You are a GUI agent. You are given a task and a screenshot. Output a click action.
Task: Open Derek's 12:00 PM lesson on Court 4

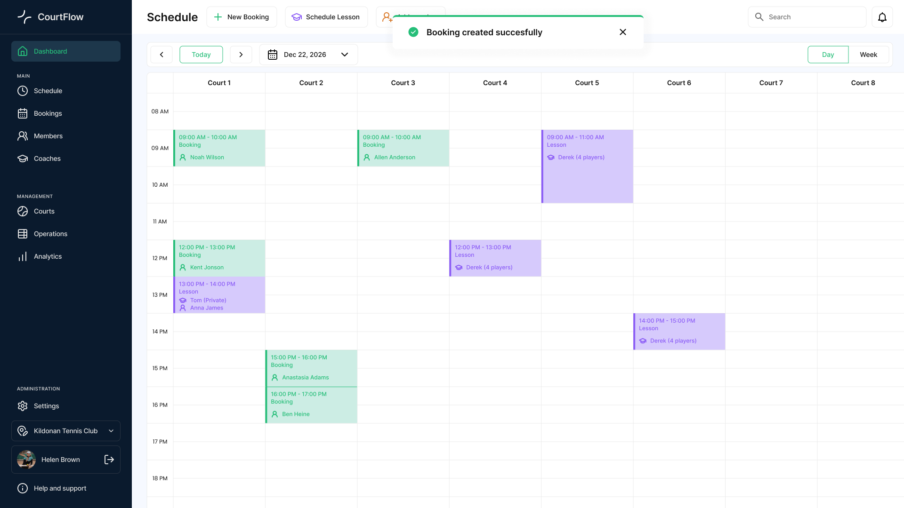[495, 258]
